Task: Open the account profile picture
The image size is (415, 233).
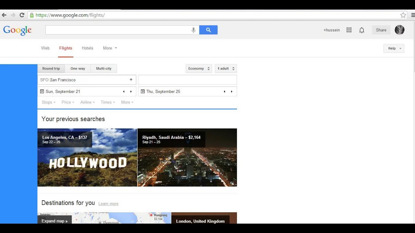Action: (399, 30)
